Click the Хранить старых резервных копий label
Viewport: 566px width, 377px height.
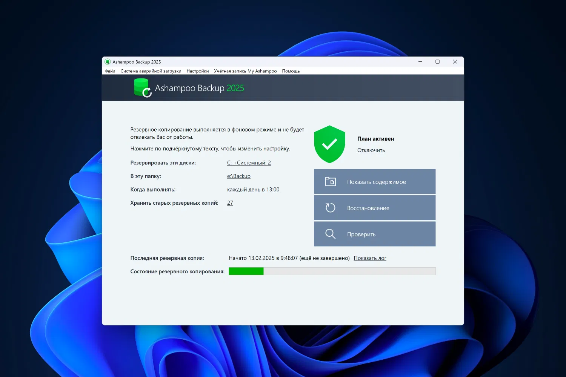(x=174, y=203)
